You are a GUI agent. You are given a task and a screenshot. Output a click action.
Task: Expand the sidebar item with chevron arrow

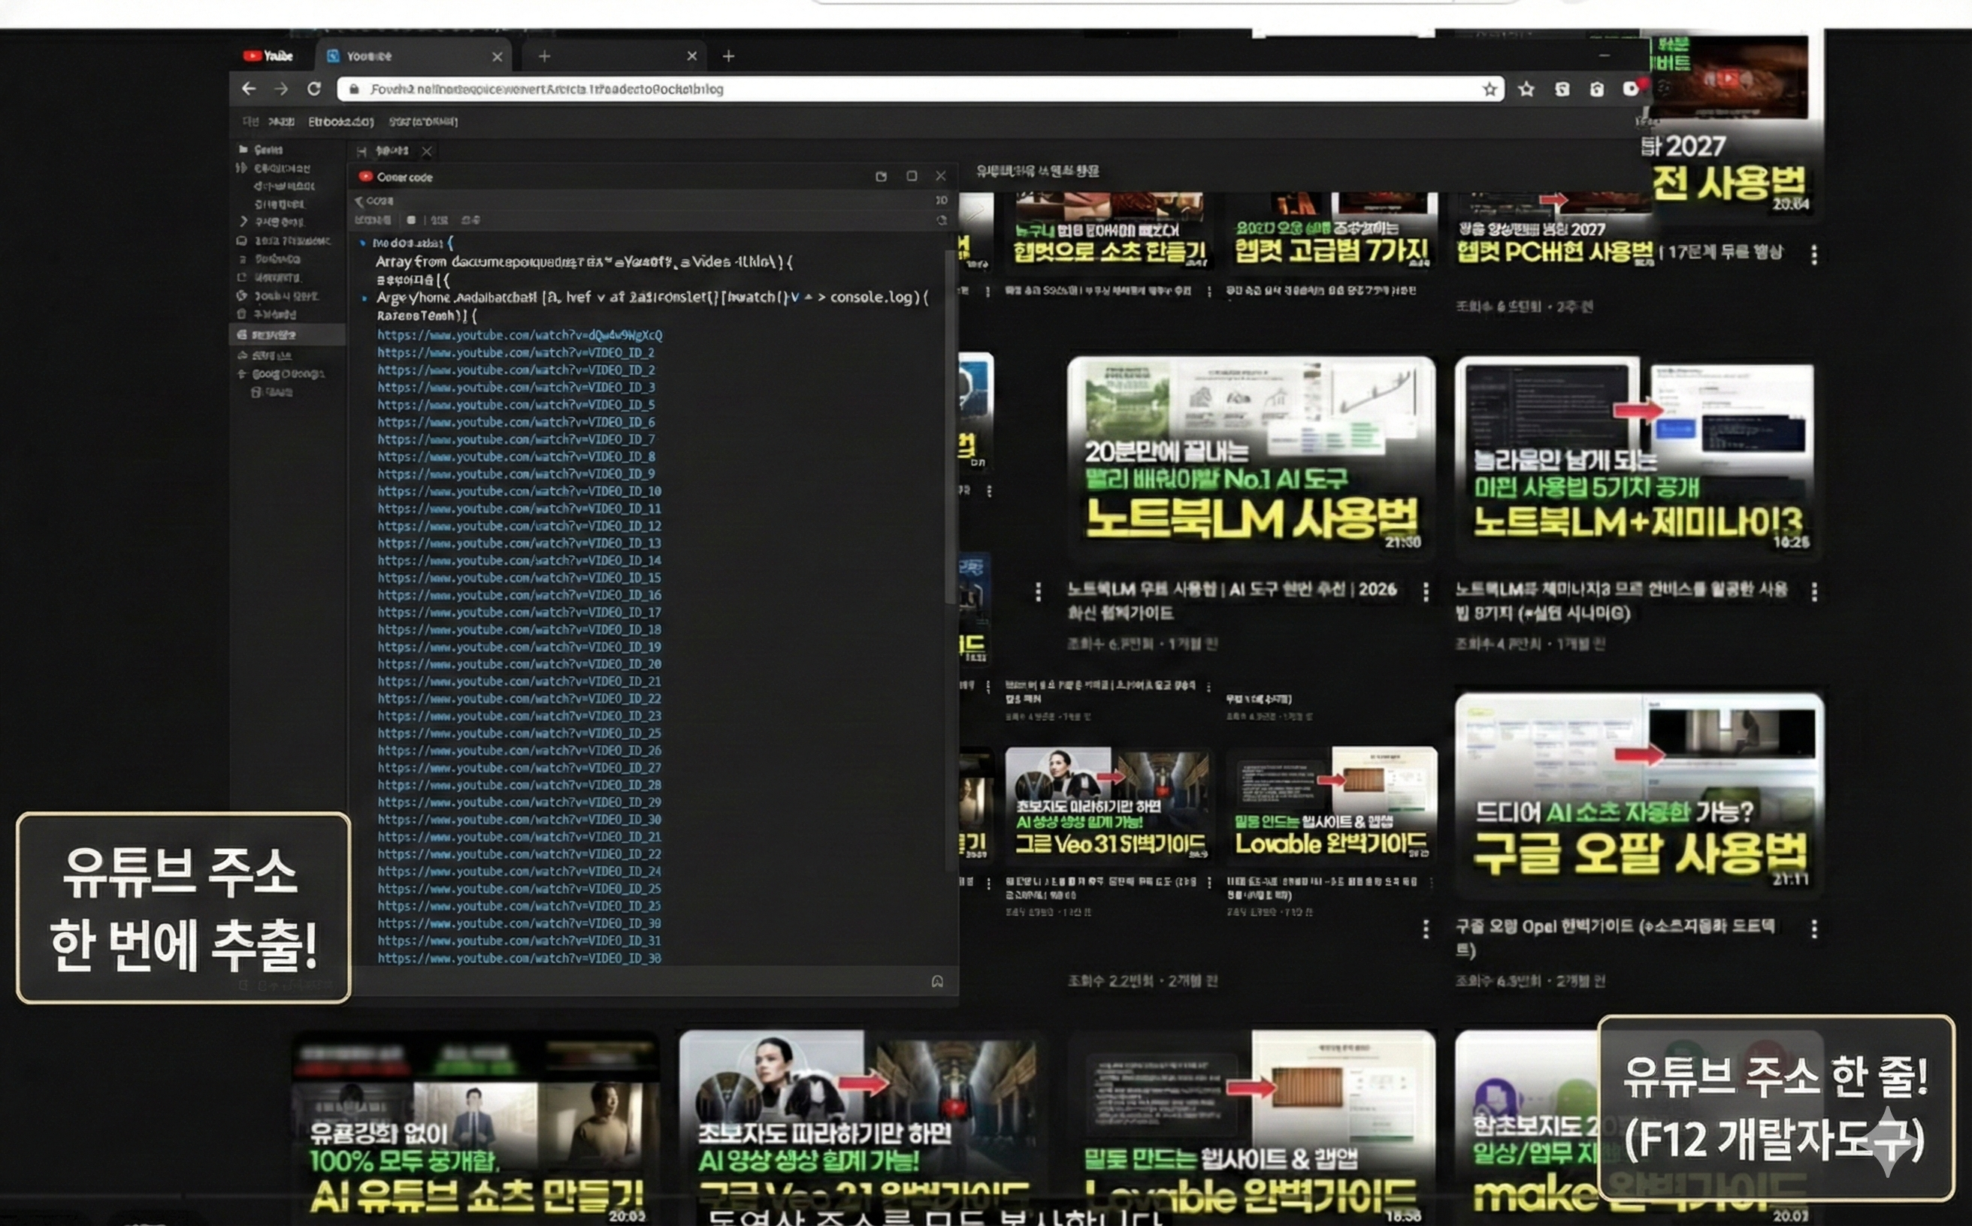click(243, 222)
